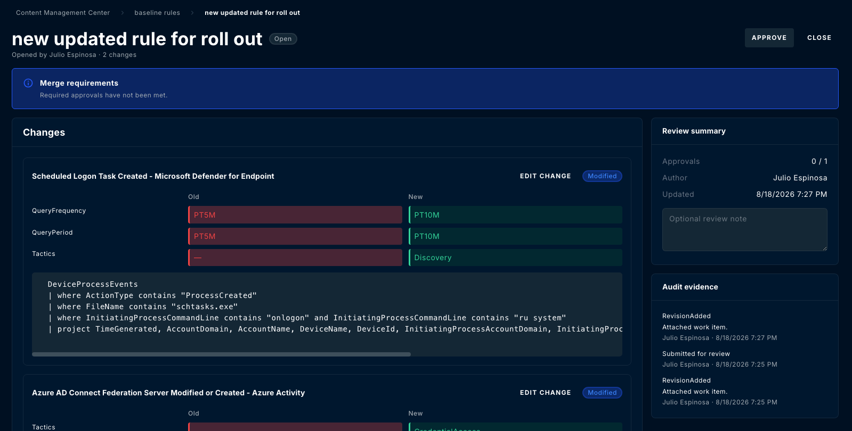The width and height of the screenshot is (852, 431).
Task: Close the change request
Action: pos(819,38)
